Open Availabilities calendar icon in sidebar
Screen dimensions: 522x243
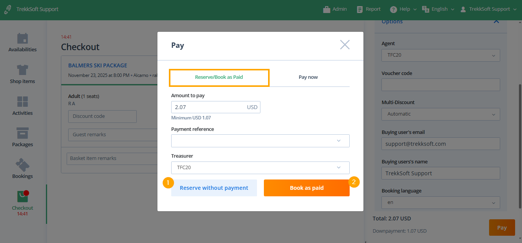coord(23,39)
